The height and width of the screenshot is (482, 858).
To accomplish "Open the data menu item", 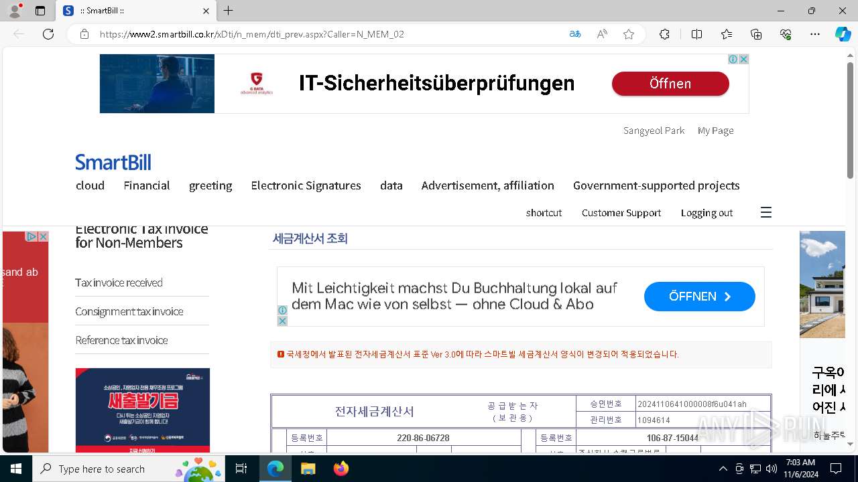I will coord(391,185).
